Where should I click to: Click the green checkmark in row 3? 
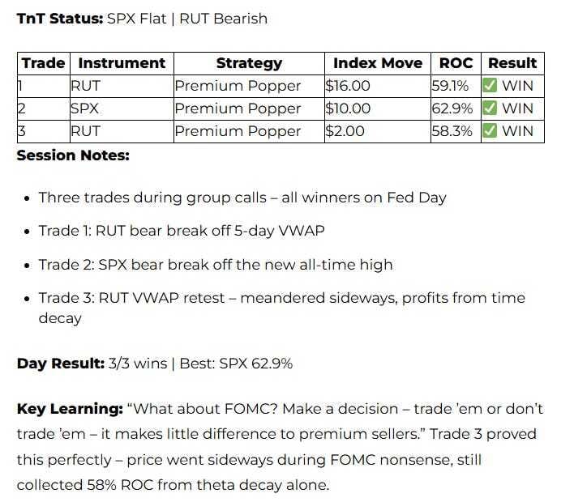pos(490,131)
